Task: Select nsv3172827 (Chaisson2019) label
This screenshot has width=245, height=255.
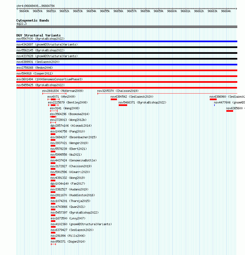Action: 71,166
